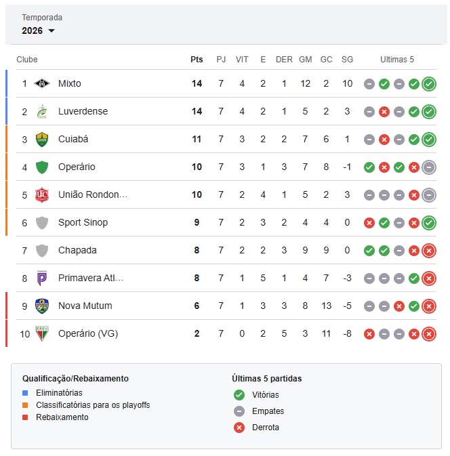Screen dimensions: 450x456
Task: Click the SG column header
Action: tap(347, 60)
